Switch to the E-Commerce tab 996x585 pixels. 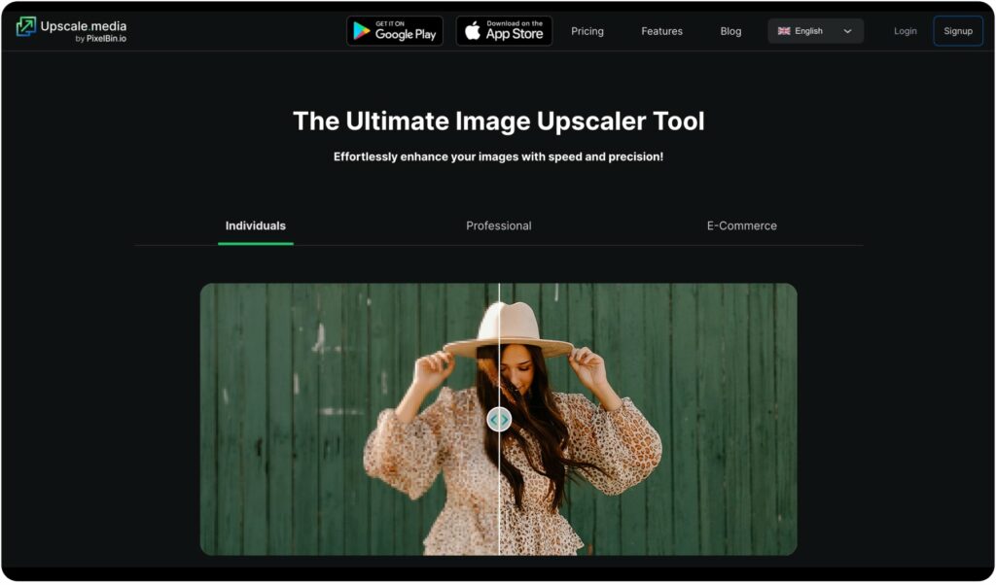(741, 225)
